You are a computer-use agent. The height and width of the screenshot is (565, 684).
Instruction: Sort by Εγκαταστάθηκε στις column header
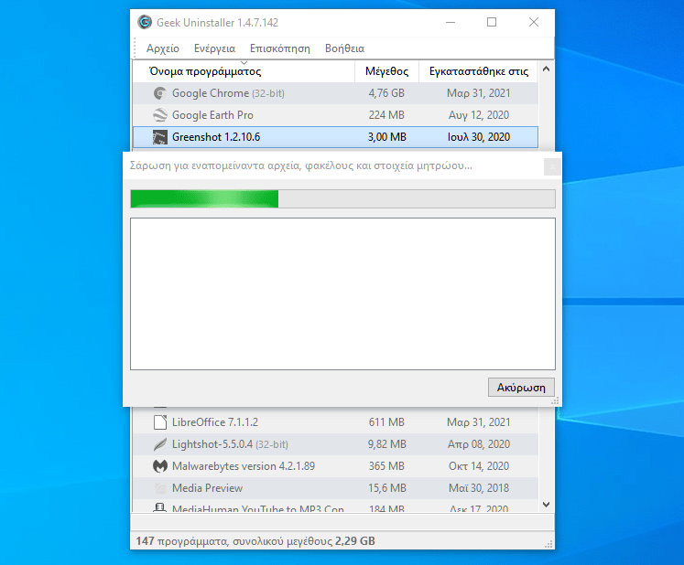(x=479, y=71)
